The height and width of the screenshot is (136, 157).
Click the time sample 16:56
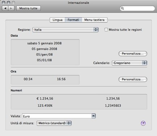click(61, 79)
